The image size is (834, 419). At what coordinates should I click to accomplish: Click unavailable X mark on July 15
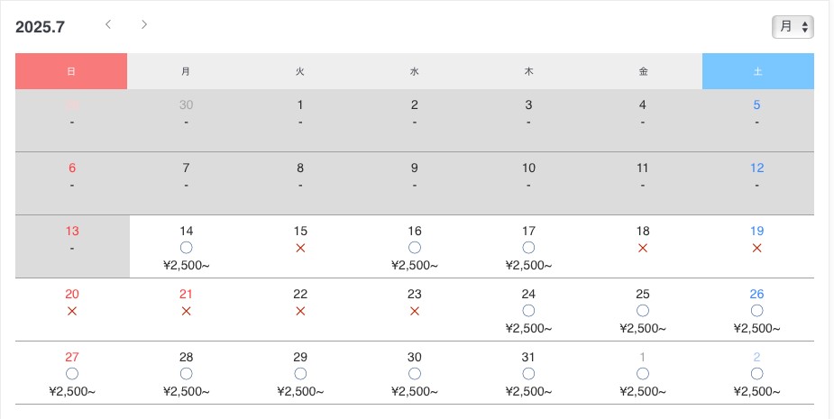point(300,248)
